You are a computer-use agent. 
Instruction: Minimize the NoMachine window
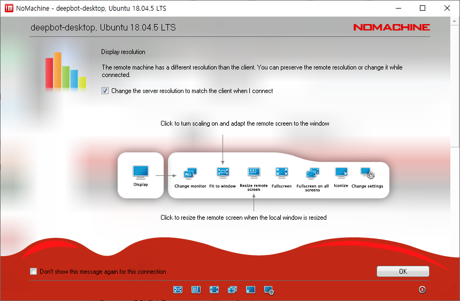(x=398, y=8)
